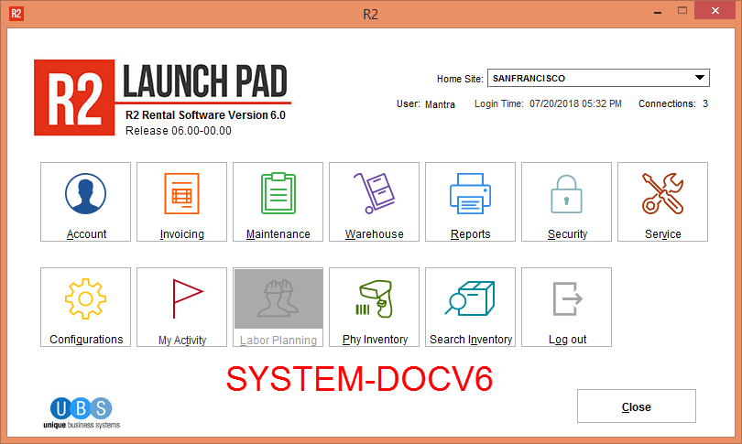Click login time 07/20/2018 05:32 PM
Screen dimensions: 742x444
tap(575, 104)
